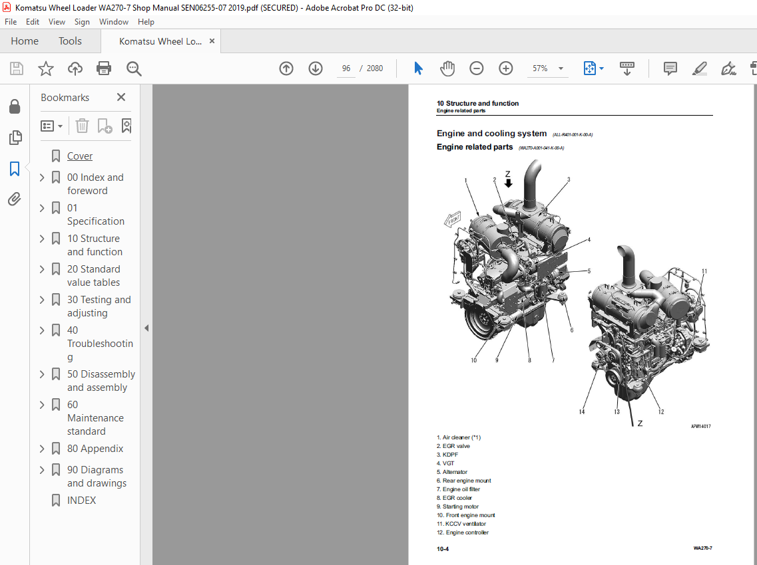Open the 20 Standard value tables bookmark

pos(94,276)
